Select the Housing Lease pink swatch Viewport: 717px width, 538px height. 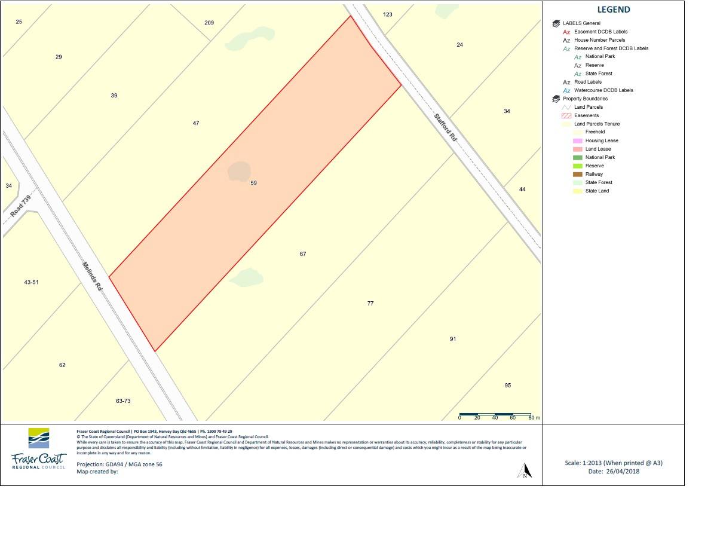click(577, 140)
